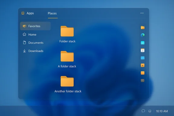
Task: Launch File Explorer from the side strip
Action: (143, 27)
